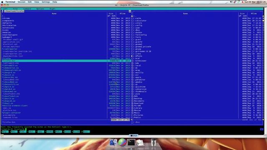Open Midnight Commander's Options menu

(40, 9)
